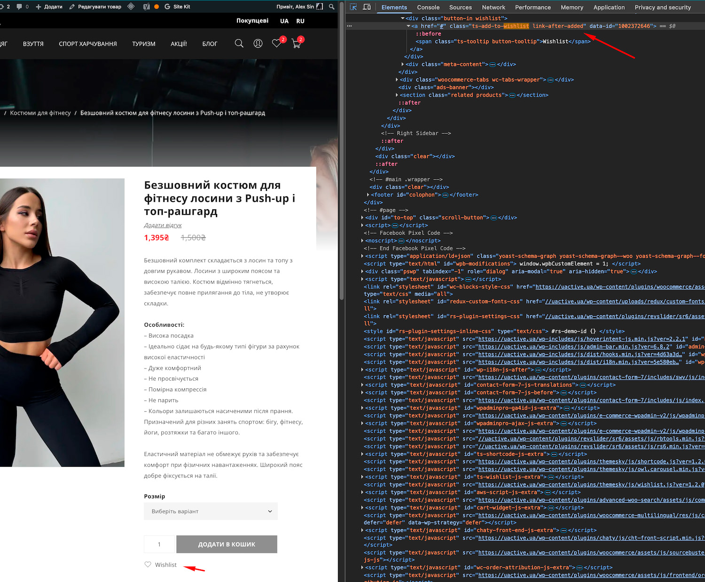The height and width of the screenshot is (582, 705).
Task: Click Редагувати товар in admin bar
Action: (95, 7)
